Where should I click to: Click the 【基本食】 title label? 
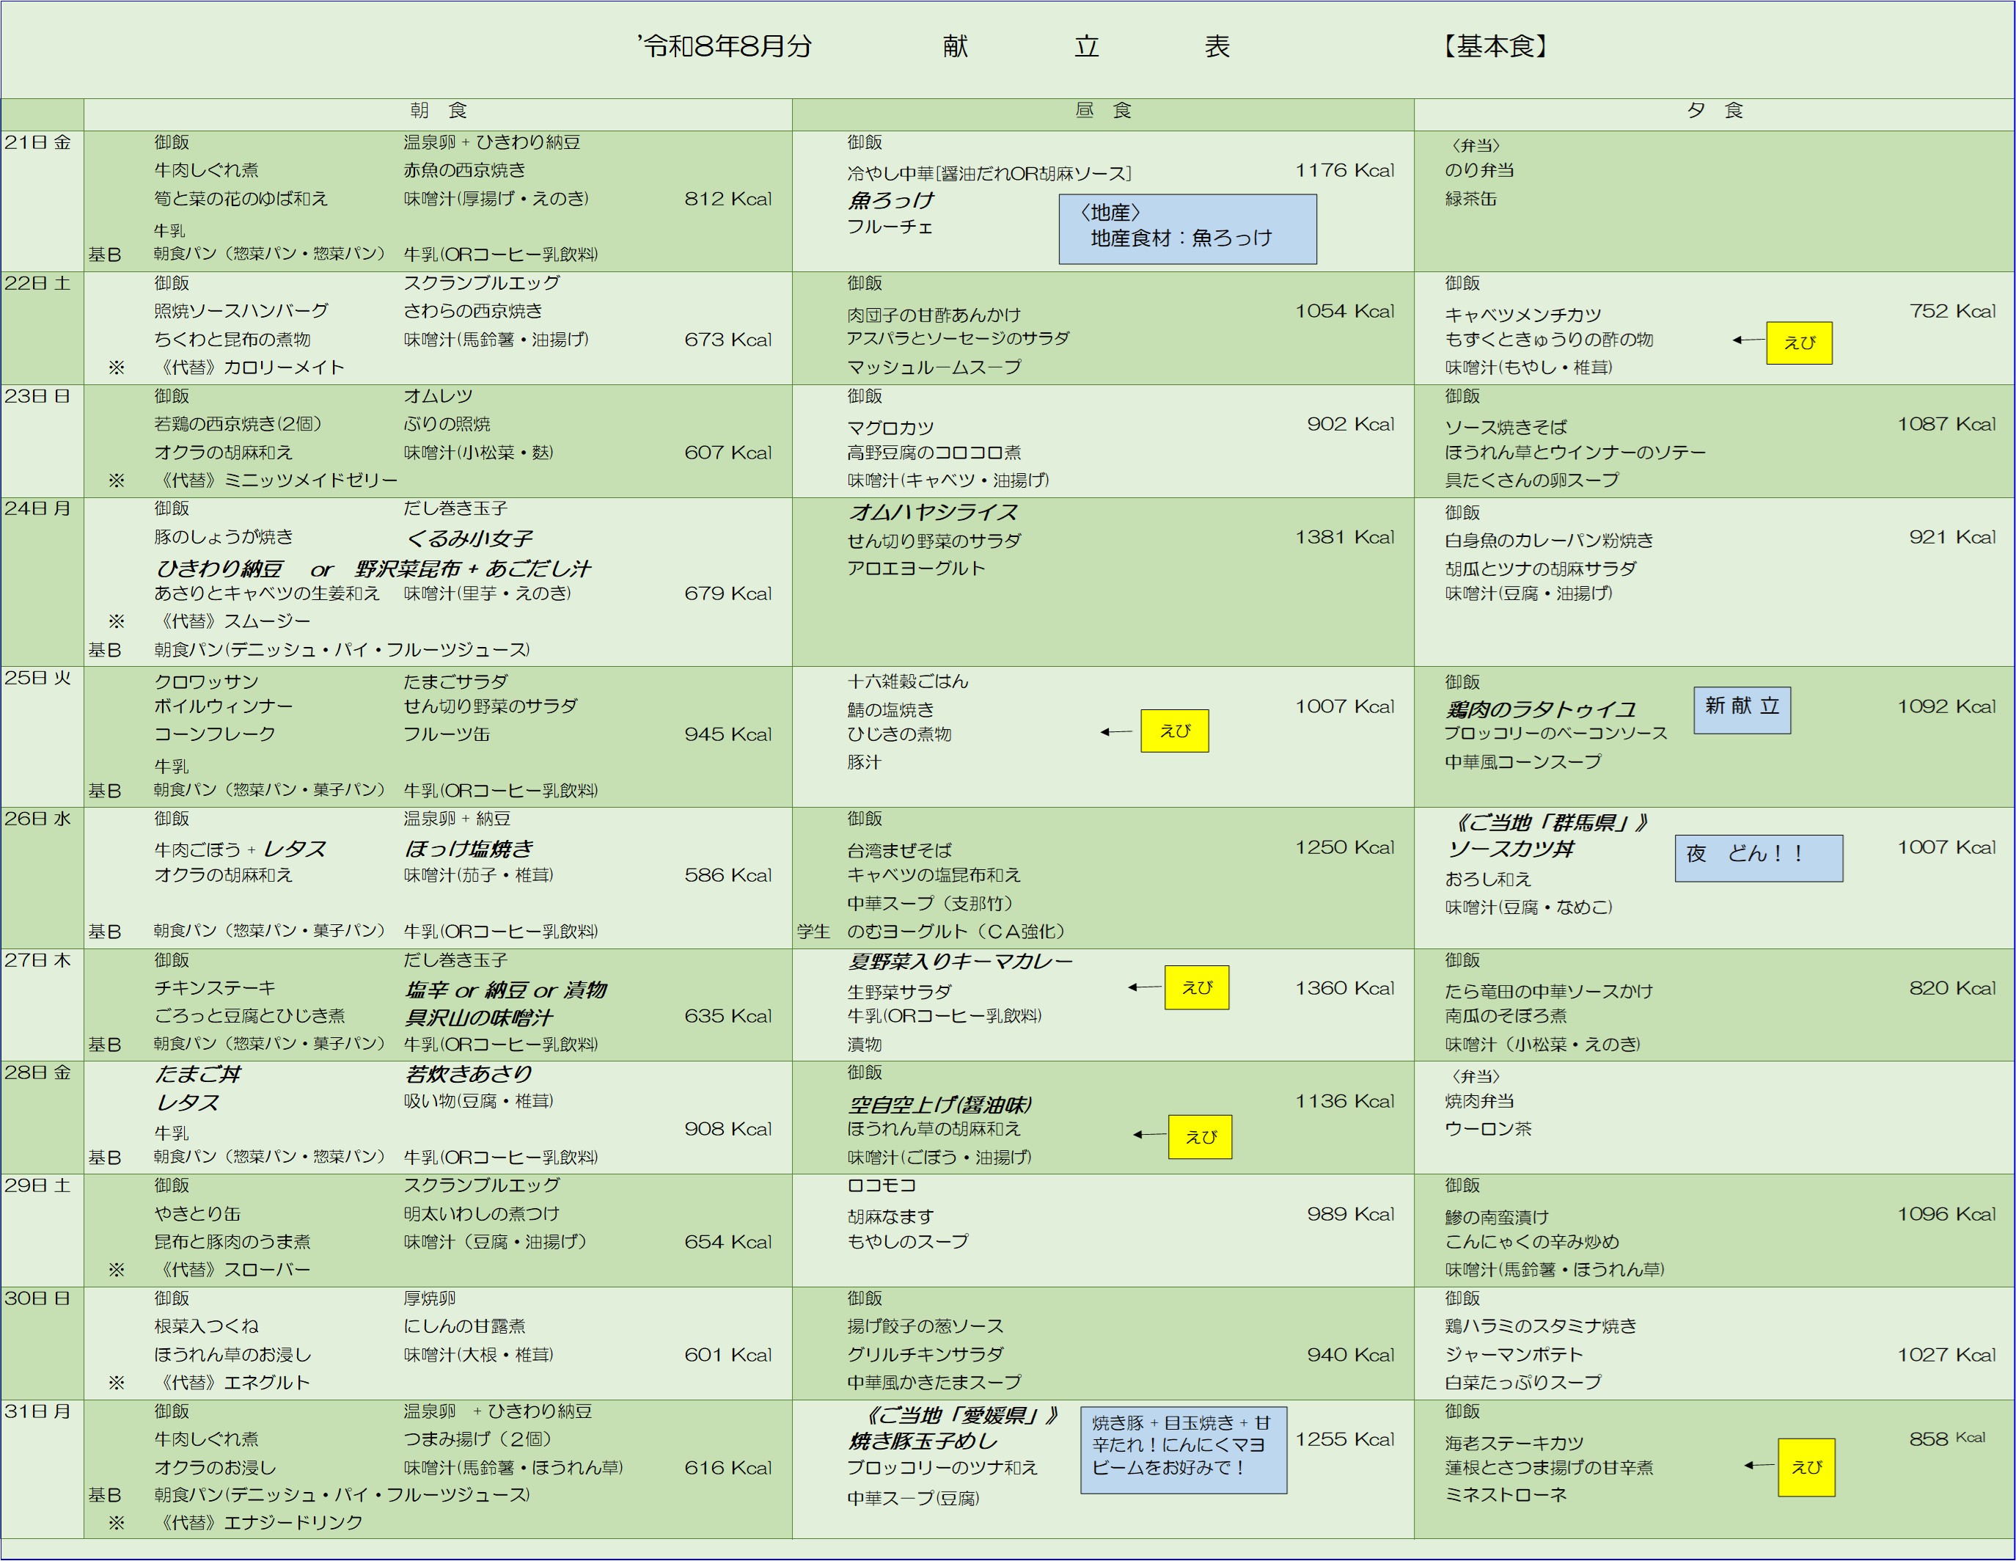[x=1495, y=46]
